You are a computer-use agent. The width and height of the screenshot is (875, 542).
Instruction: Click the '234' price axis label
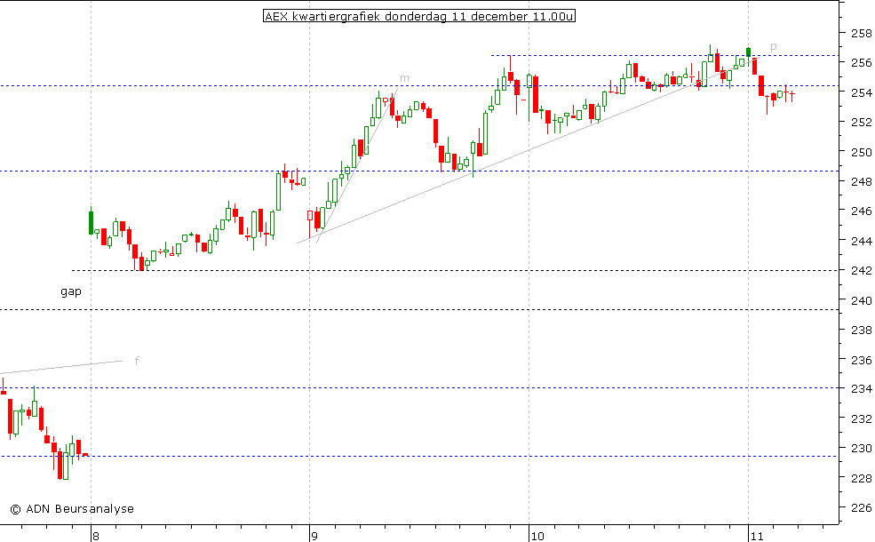pos(862,389)
